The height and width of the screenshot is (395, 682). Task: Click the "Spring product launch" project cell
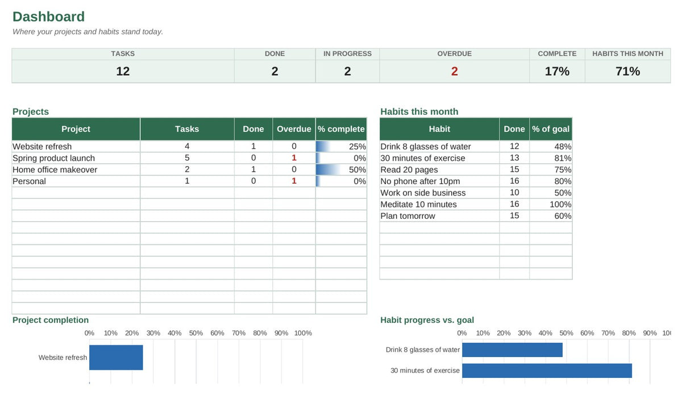tap(76, 158)
